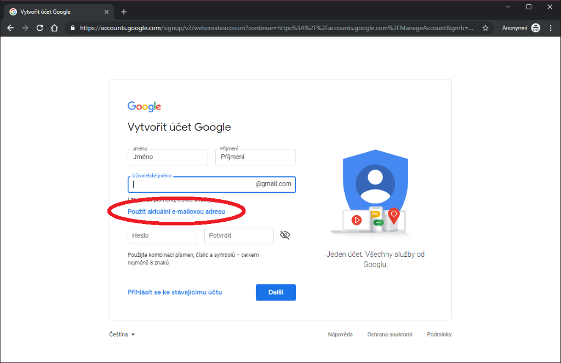The image size is (561, 363).
Task: Open Ochrana soukromí privacy link
Action: click(x=390, y=335)
